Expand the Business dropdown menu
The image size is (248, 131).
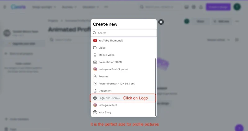pyautogui.click(x=69, y=7)
